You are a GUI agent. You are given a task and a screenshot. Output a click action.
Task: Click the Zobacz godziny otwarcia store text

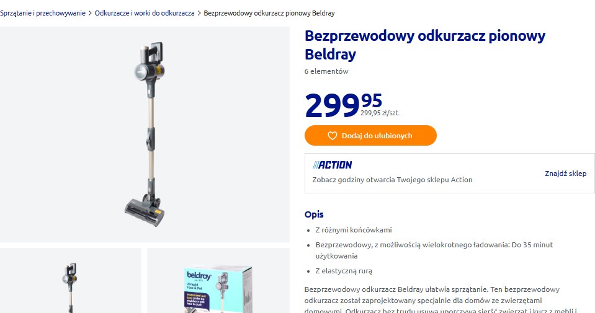click(392, 180)
